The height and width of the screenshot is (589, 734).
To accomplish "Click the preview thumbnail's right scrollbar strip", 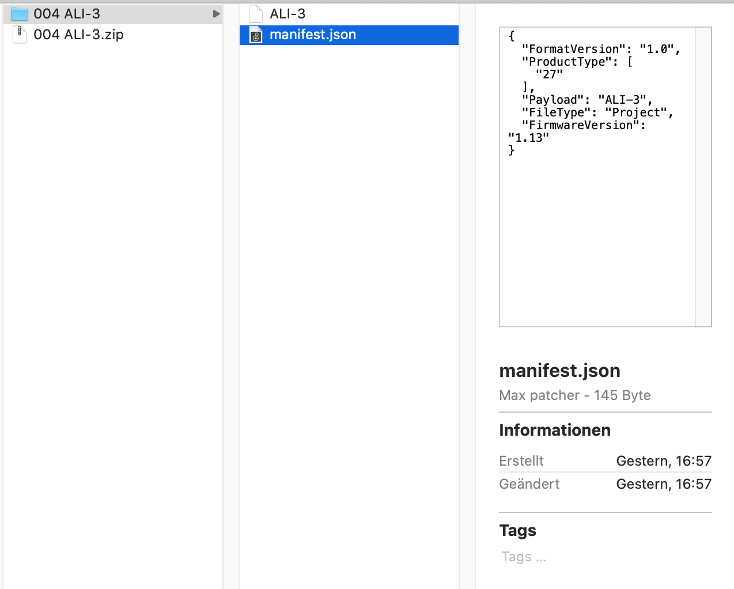I will (703, 177).
